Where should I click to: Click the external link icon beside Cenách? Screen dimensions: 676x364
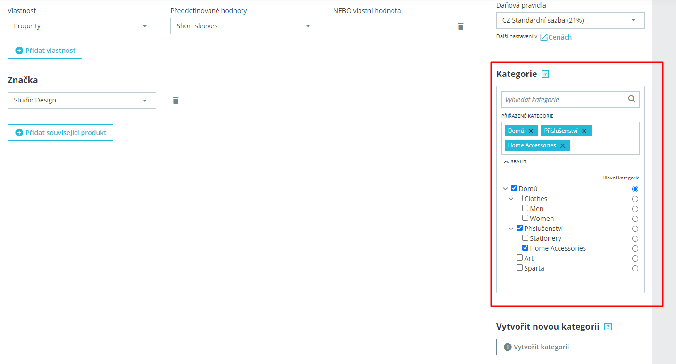point(544,37)
